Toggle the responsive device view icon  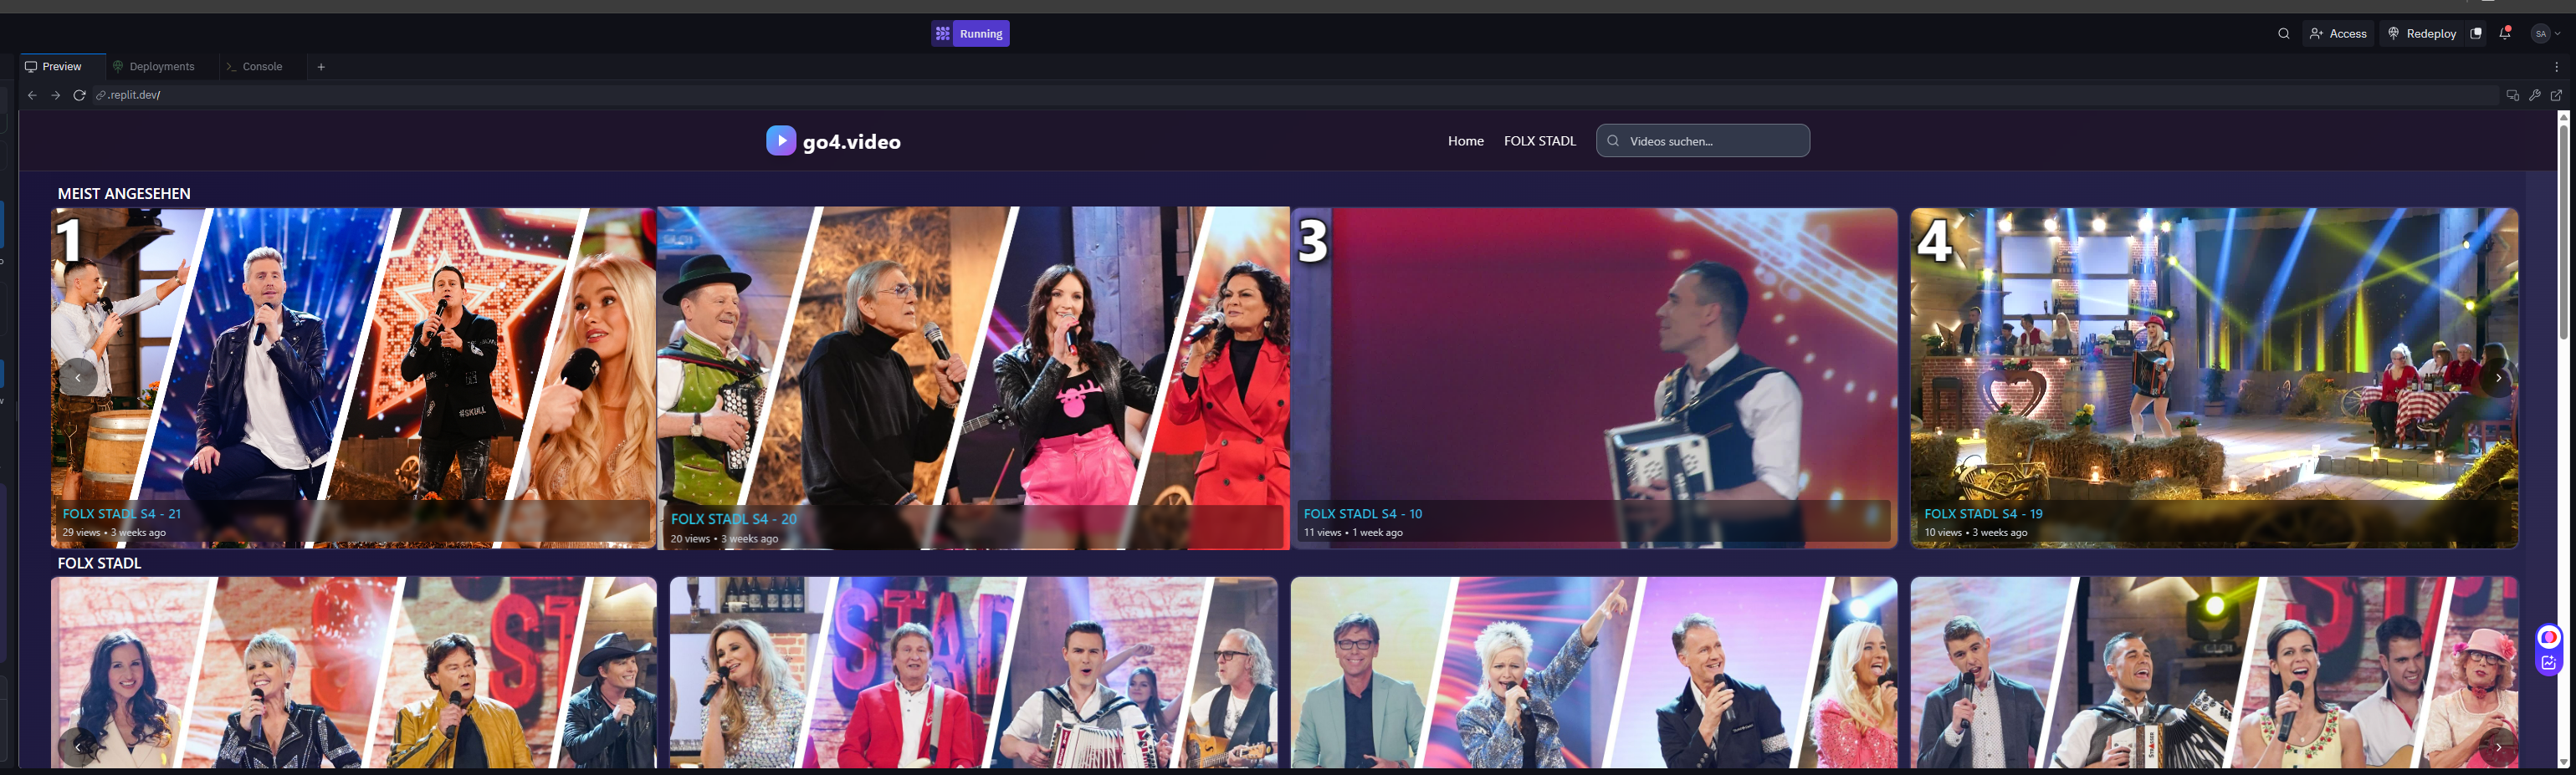(x=2512, y=94)
